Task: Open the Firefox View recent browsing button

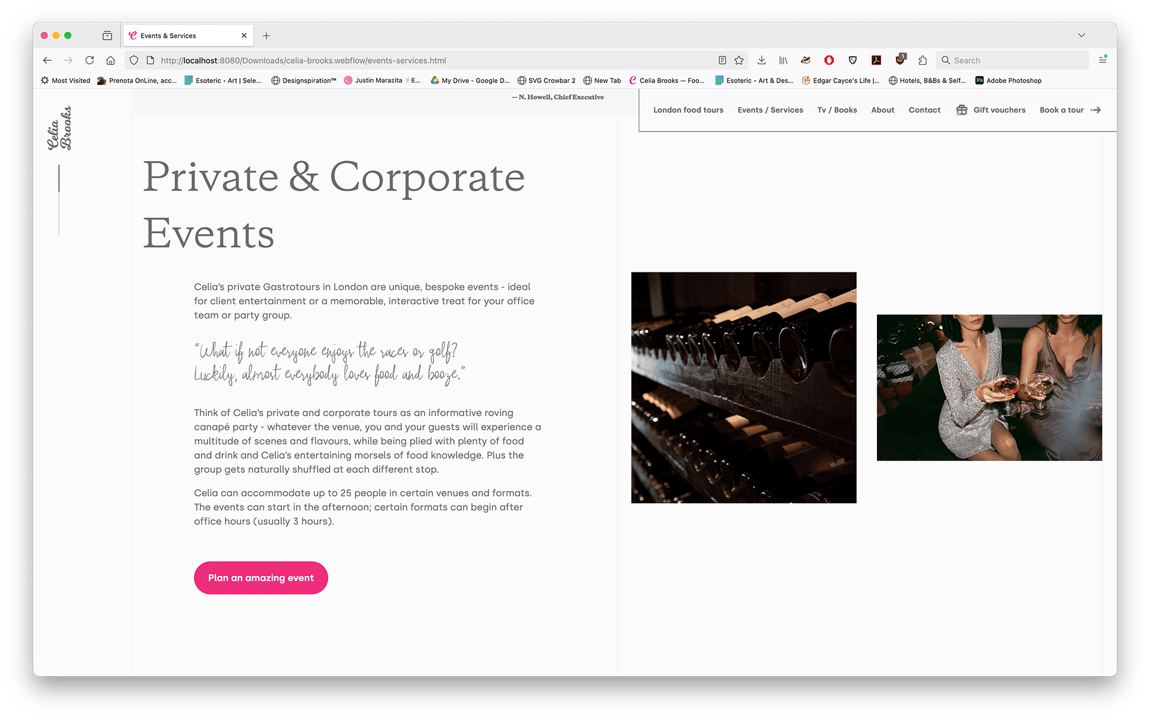Action: (x=107, y=35)
